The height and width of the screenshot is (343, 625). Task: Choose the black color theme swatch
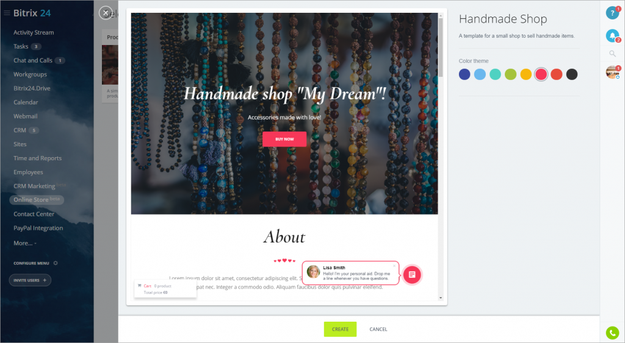571,74
